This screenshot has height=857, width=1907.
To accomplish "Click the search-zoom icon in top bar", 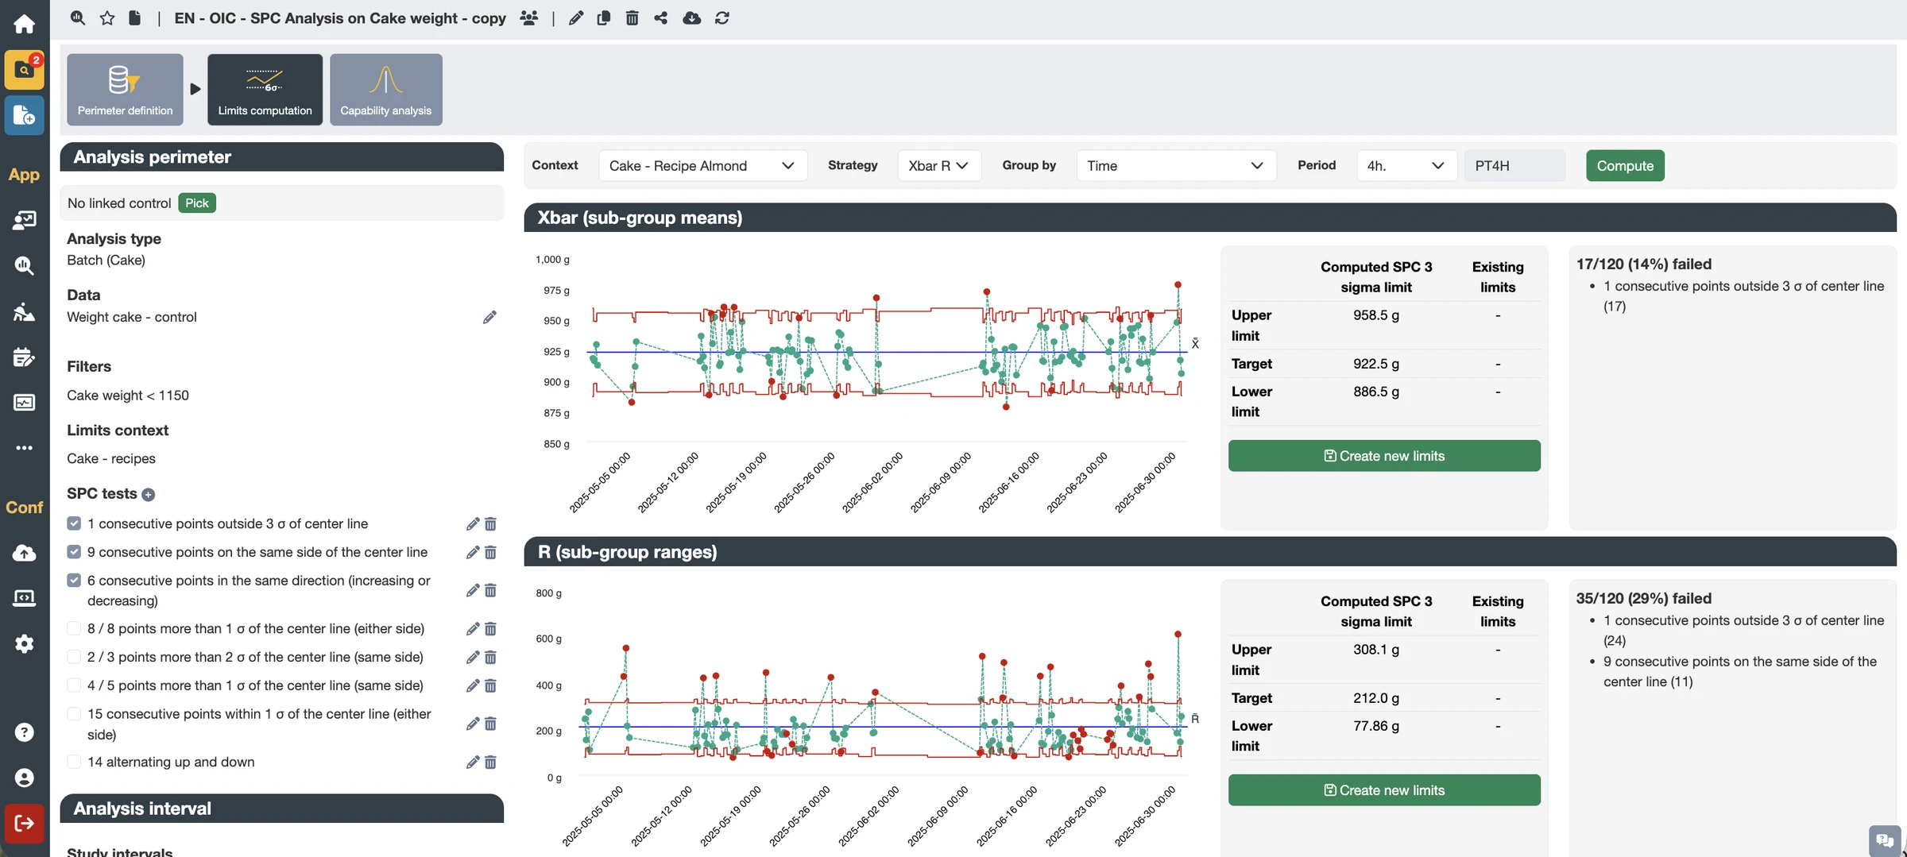I will tap(78, 17).
